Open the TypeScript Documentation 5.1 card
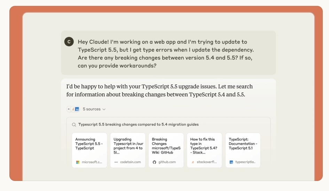 (x=243, y=150)
